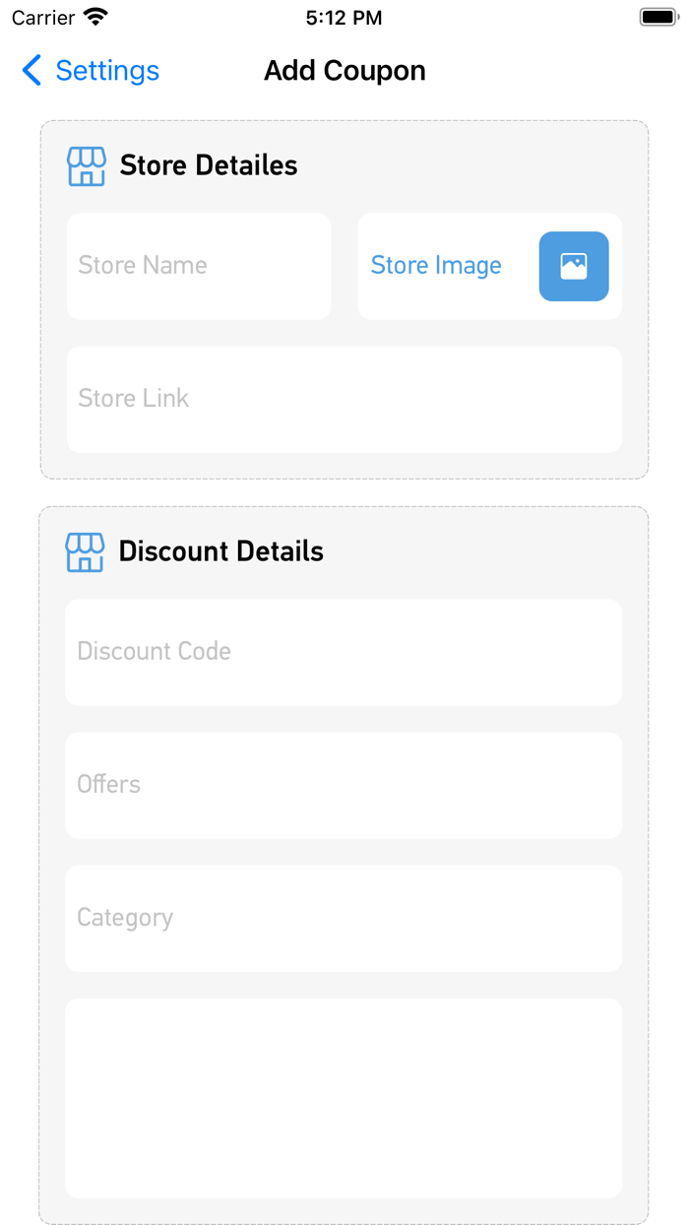Go back to Settings via the text link
This screenshot has width=689, height=1225.
point(106,71)
